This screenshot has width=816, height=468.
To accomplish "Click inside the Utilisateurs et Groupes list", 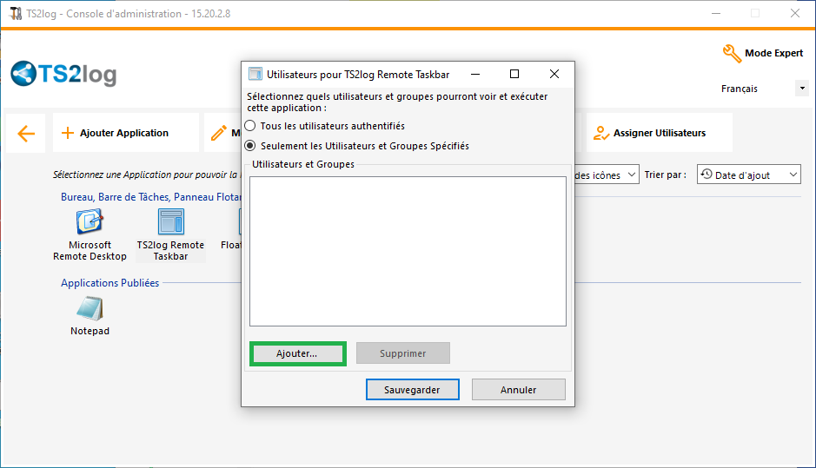I will 408,251.
